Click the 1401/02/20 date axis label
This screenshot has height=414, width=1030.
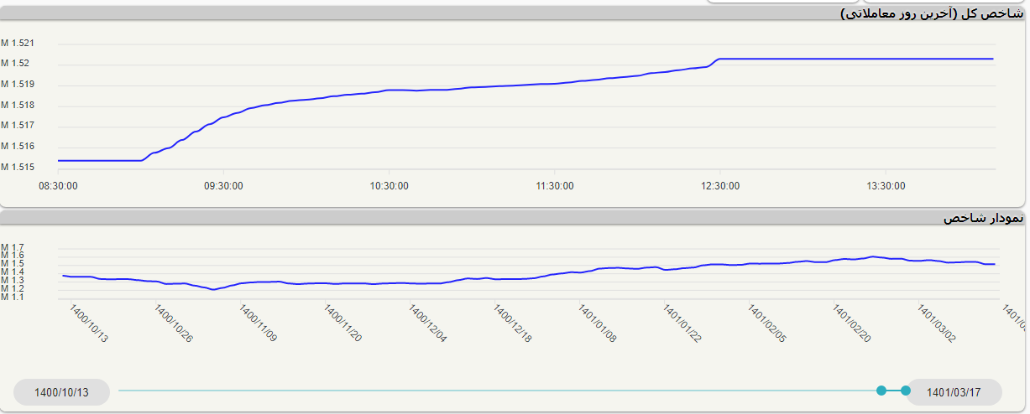[x=851, y=323]
